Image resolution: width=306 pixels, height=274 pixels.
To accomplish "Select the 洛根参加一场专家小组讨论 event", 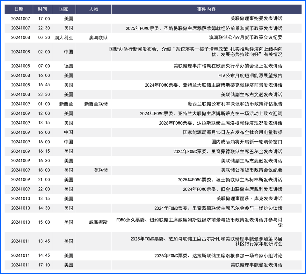I will point(218,256).
